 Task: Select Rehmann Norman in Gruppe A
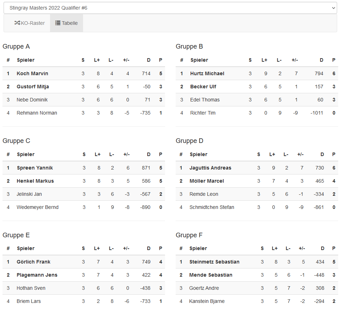pyautogui.click(x=37, y=113)
